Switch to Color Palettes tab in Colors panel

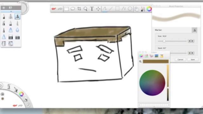point(151,56)
